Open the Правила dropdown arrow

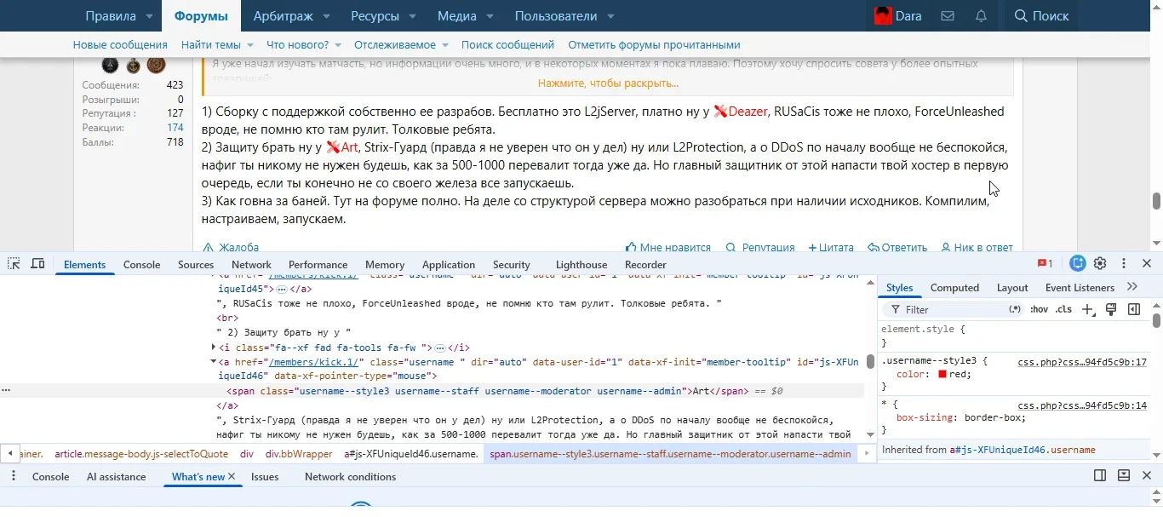[149, 16]
